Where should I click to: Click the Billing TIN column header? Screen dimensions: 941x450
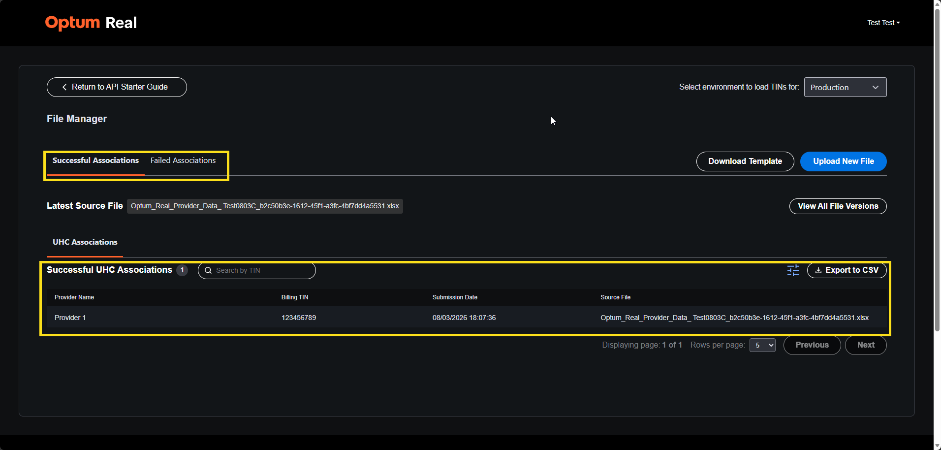coord(295,297)
